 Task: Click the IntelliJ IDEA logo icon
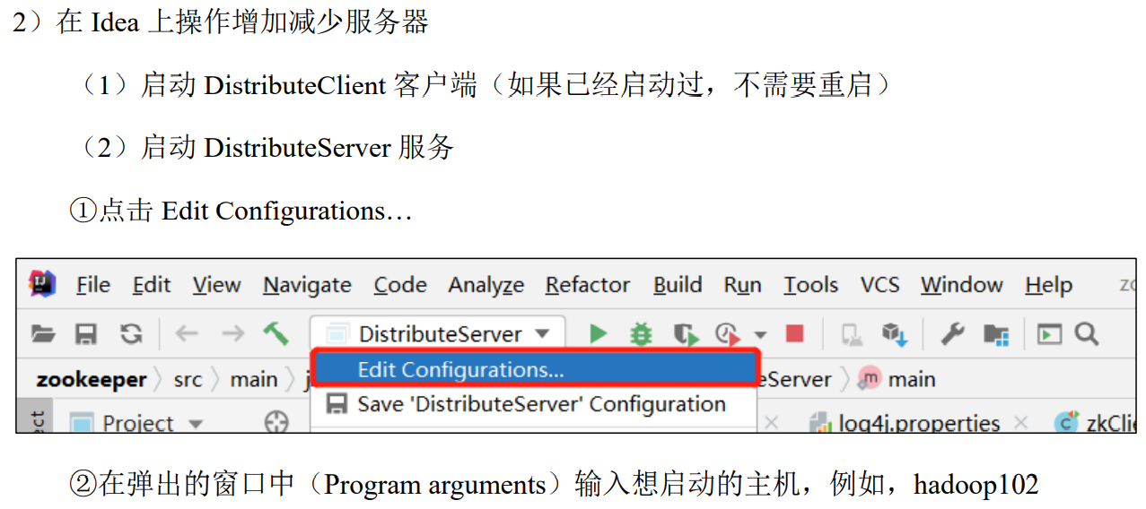(x=42, y=285)
